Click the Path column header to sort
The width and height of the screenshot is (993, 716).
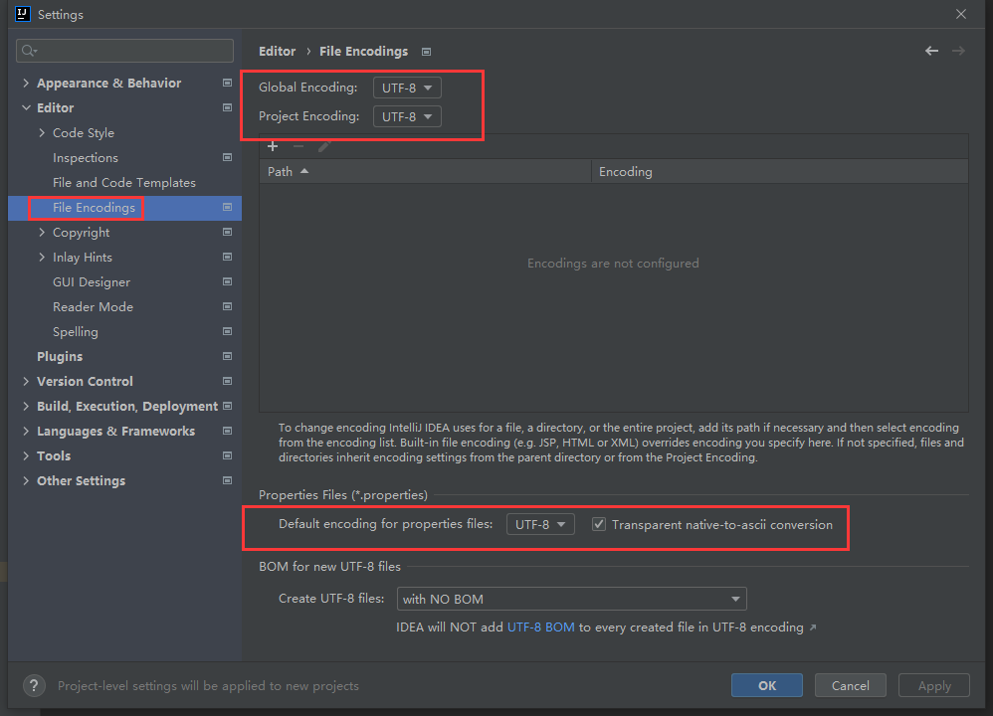click(x=280, y=170)
